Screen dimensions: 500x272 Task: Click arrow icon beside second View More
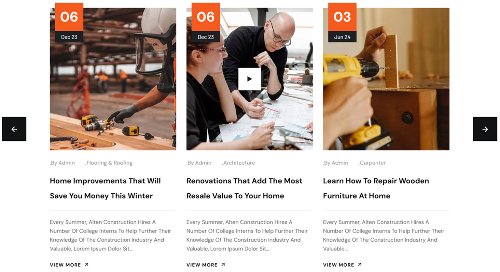[x=223, y=265]
